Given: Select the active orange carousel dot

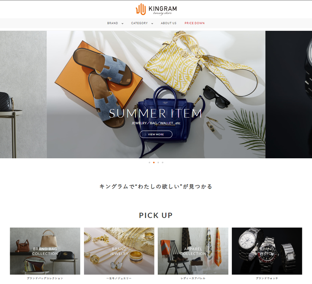Looking at the screenshot, I should (x=154, y=163).
